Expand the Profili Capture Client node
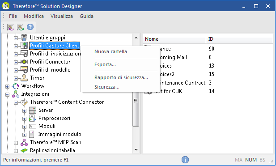Image resolution: width=276 pixels, height=166 pixels. coord(16,46)
